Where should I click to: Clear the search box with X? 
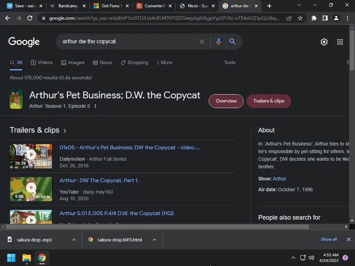pos(202,42)
